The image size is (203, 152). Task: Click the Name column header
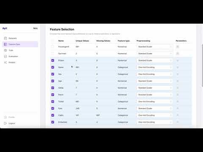pyautogui.click(x=61, y=41)
